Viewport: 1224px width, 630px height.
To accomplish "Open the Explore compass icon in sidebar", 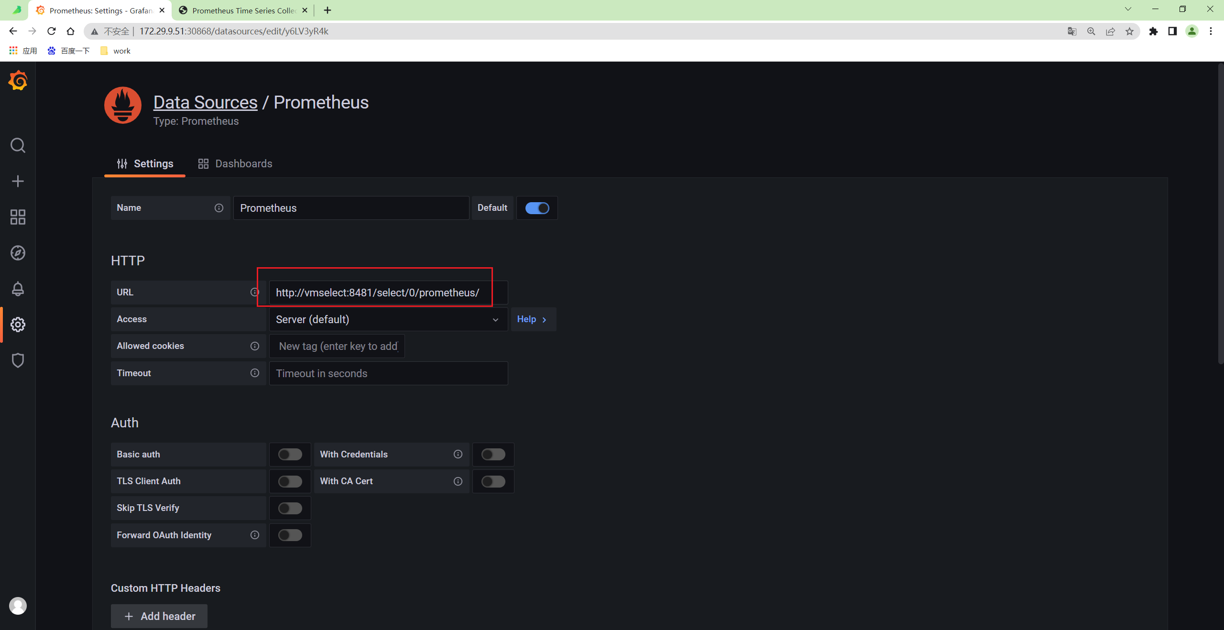I will (x=18, y=253).
